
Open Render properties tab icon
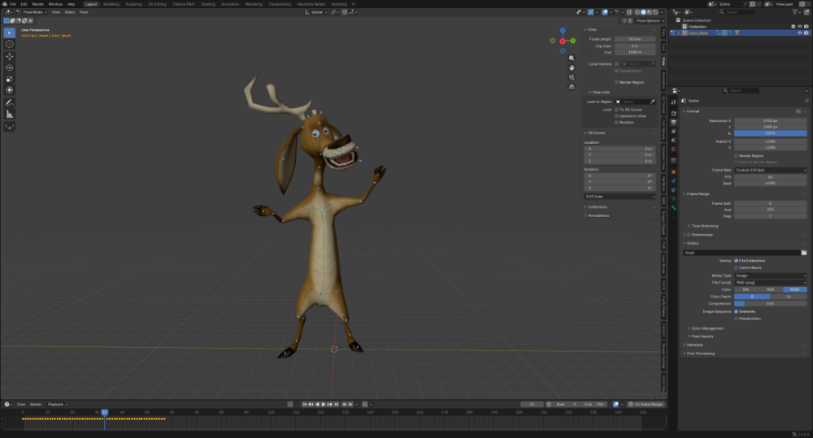pos(673,113)
